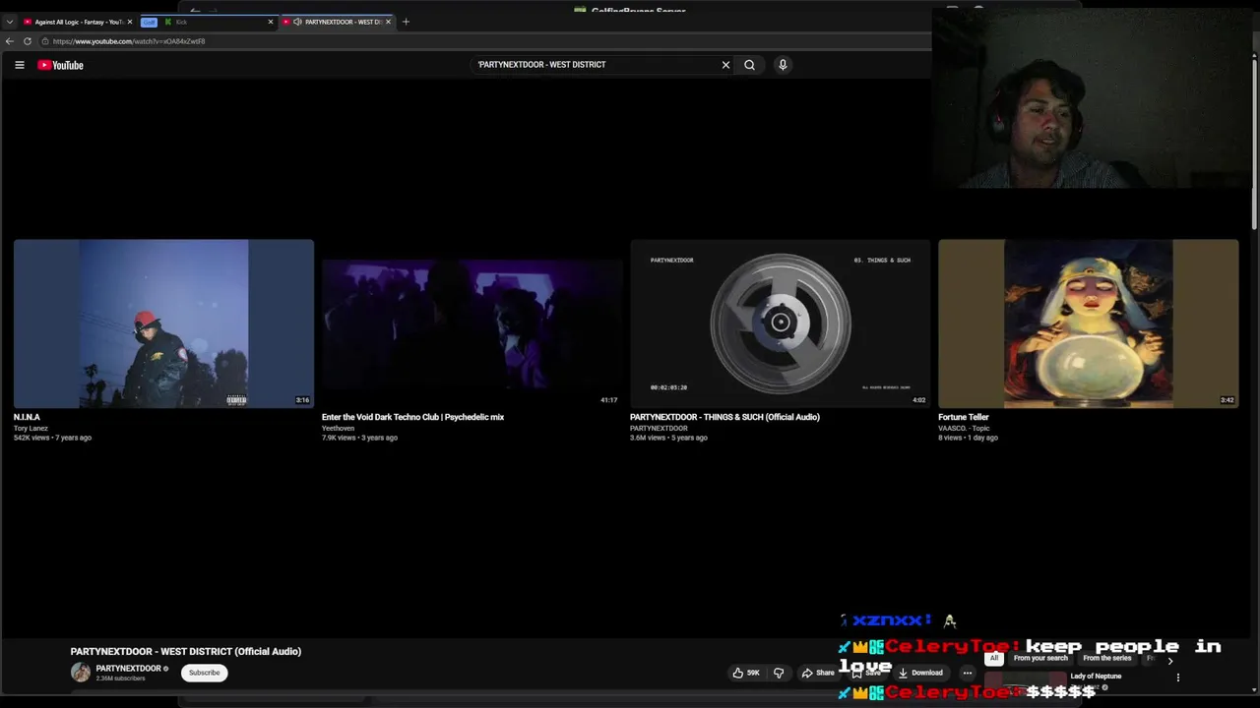This screenshot has height=708, width=1260.
Task: Click the 7.9K views · 3 years ago text
Action: point(359,438)
